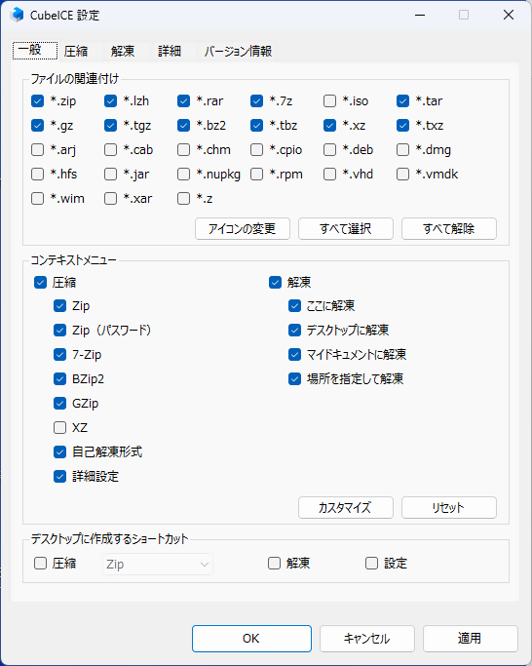Uncheck the *.7z file association
The image size is (532, 666).
click(x=256, y=101)
